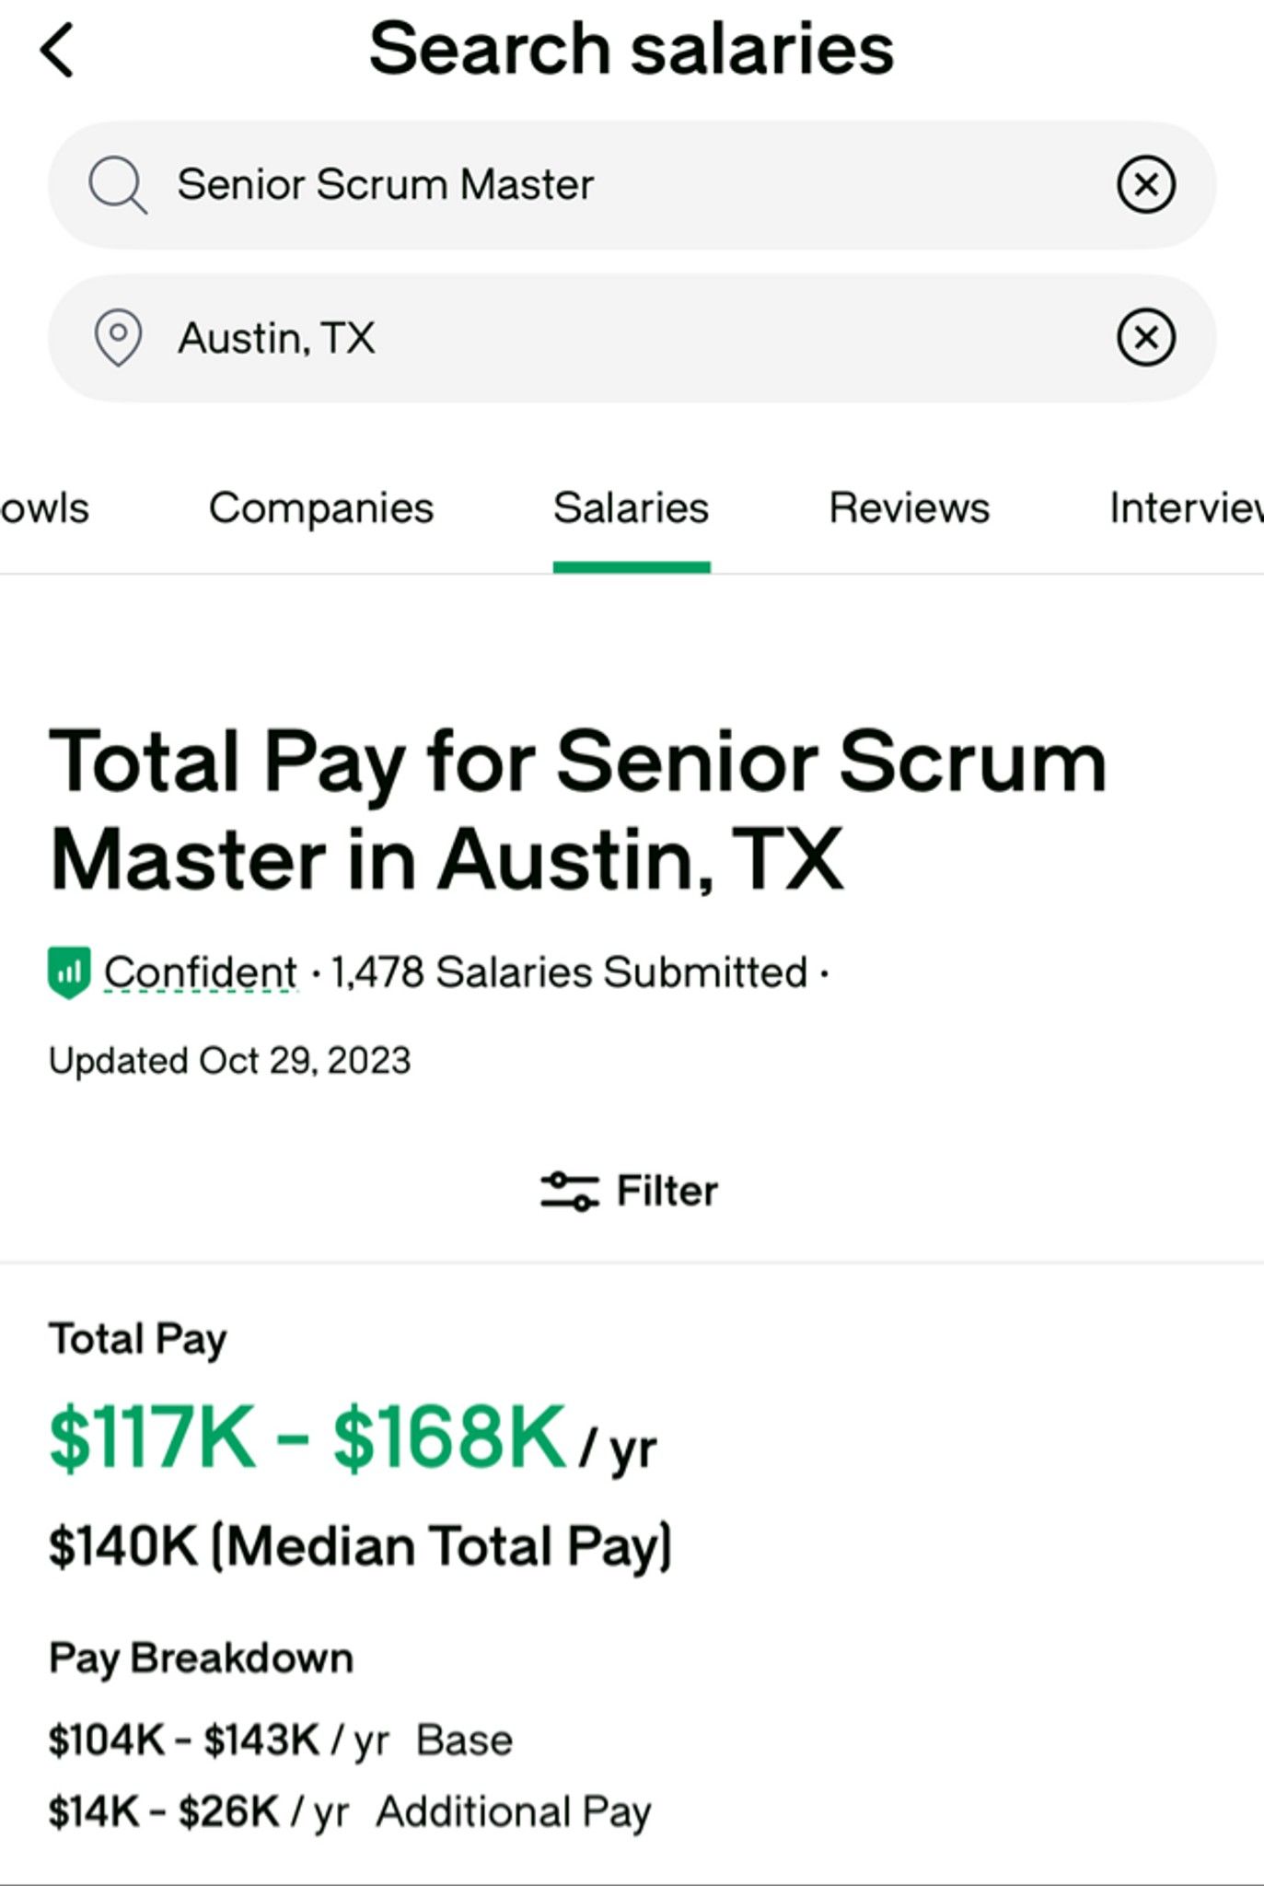Select the Salaries tab

pyautogui.click(x=631, y=508)
